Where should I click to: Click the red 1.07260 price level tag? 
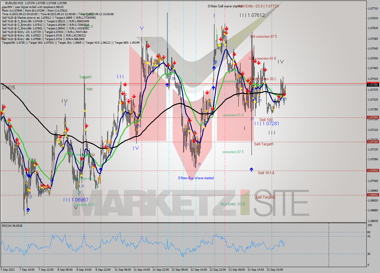click(x=373, y=118)
